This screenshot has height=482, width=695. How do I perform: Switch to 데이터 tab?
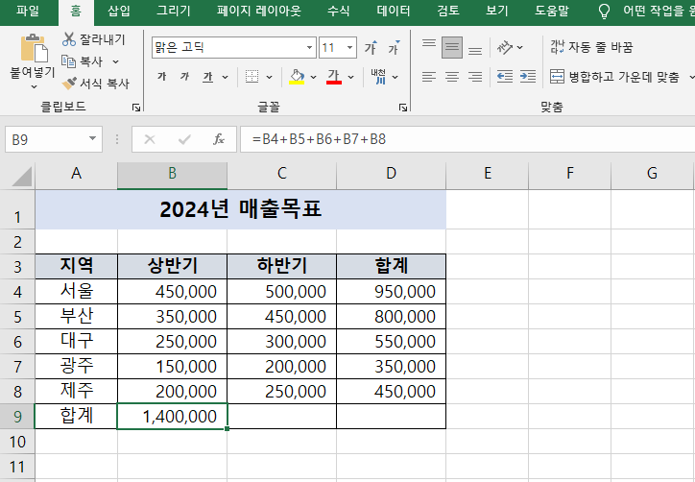[x=394, y=12]
